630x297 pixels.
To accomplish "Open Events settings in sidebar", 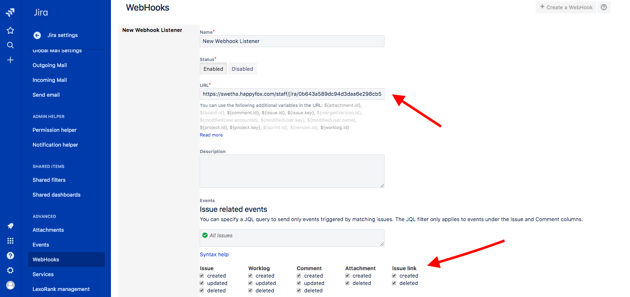I will pos(41,245).
